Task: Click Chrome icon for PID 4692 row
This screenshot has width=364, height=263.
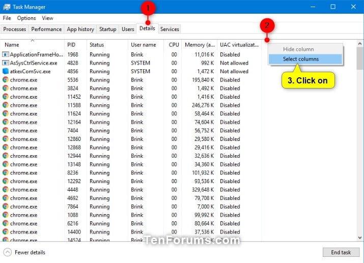Action: [x=5, y=198]
